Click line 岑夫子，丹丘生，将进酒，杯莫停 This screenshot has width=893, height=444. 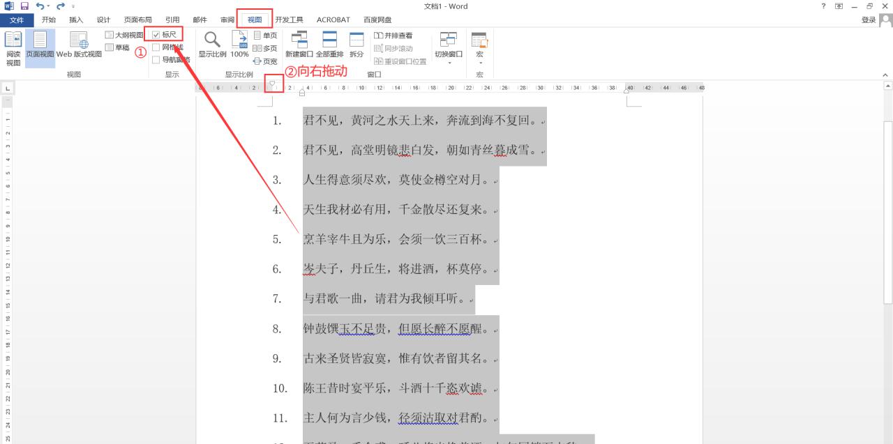click(398, 269)
